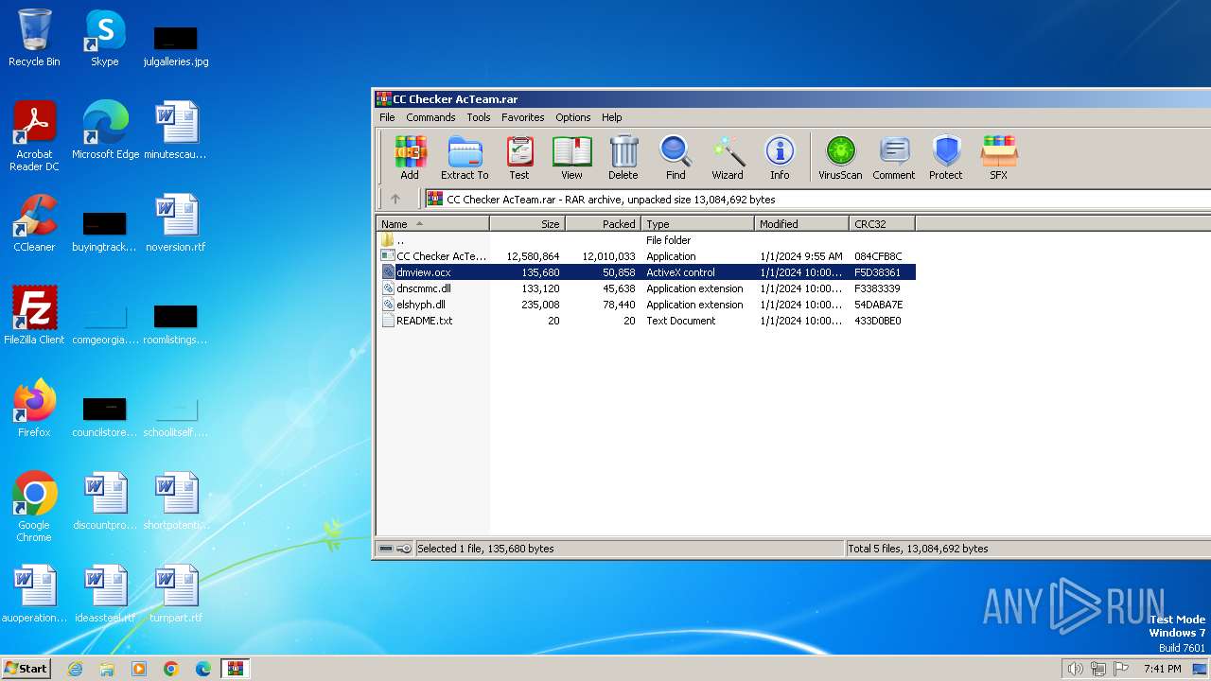Select dnscmmc.dll file
Screen dimensions: 1211x681
[x=646, y=288]
